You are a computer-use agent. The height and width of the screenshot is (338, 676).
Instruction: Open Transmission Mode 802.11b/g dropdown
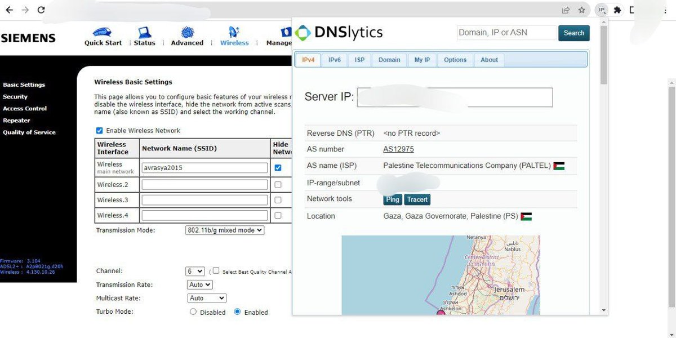coord(225,230)
